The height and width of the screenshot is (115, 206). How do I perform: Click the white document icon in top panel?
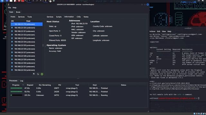tap(11, 1)
